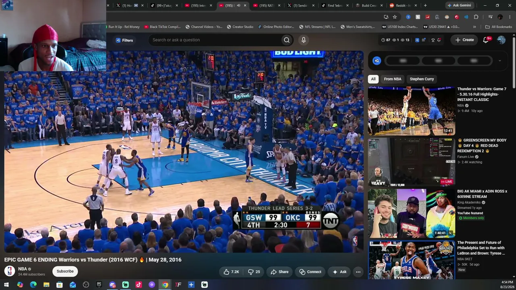Open TikTok from the taskbar
The height and width of the screenshot is (290, 516).
[x=139, y=285]
